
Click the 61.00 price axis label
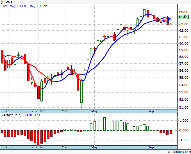[183, 37]
